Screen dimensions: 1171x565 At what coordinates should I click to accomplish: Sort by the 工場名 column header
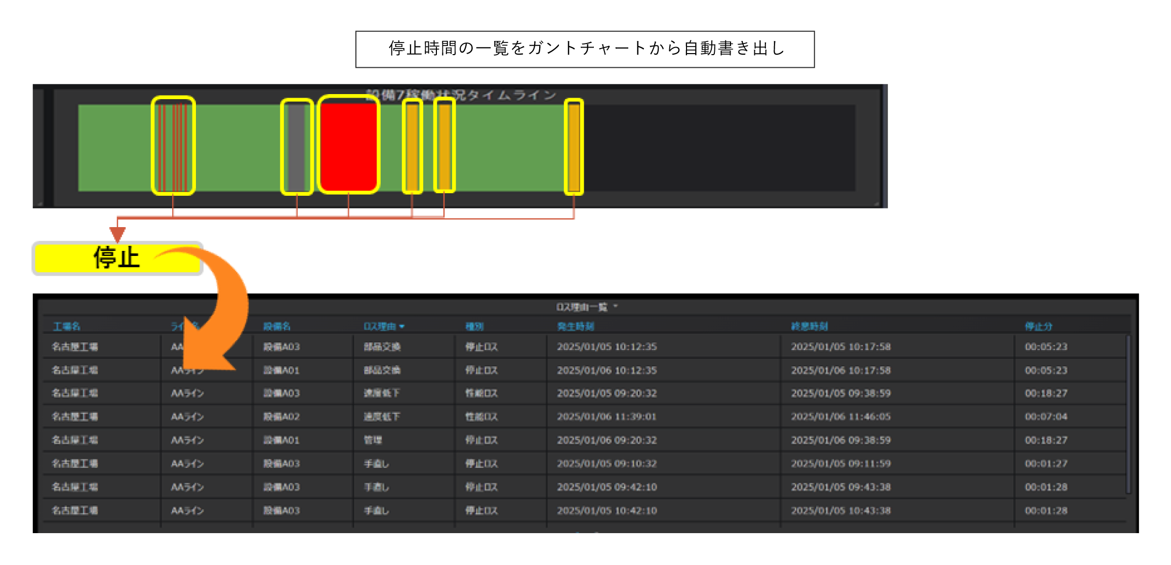tap(66, 327)
